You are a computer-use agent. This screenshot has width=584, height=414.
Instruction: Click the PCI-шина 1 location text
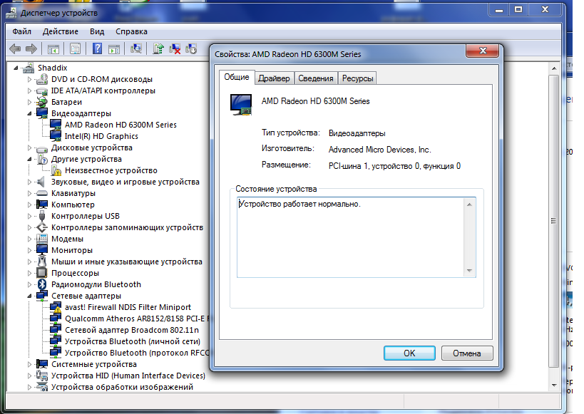click(x=394, y=166)
